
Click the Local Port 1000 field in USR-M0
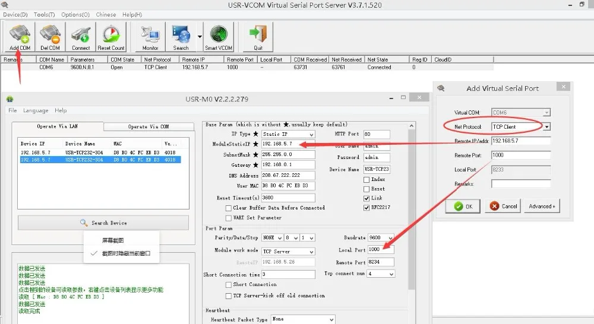[381, 249]
